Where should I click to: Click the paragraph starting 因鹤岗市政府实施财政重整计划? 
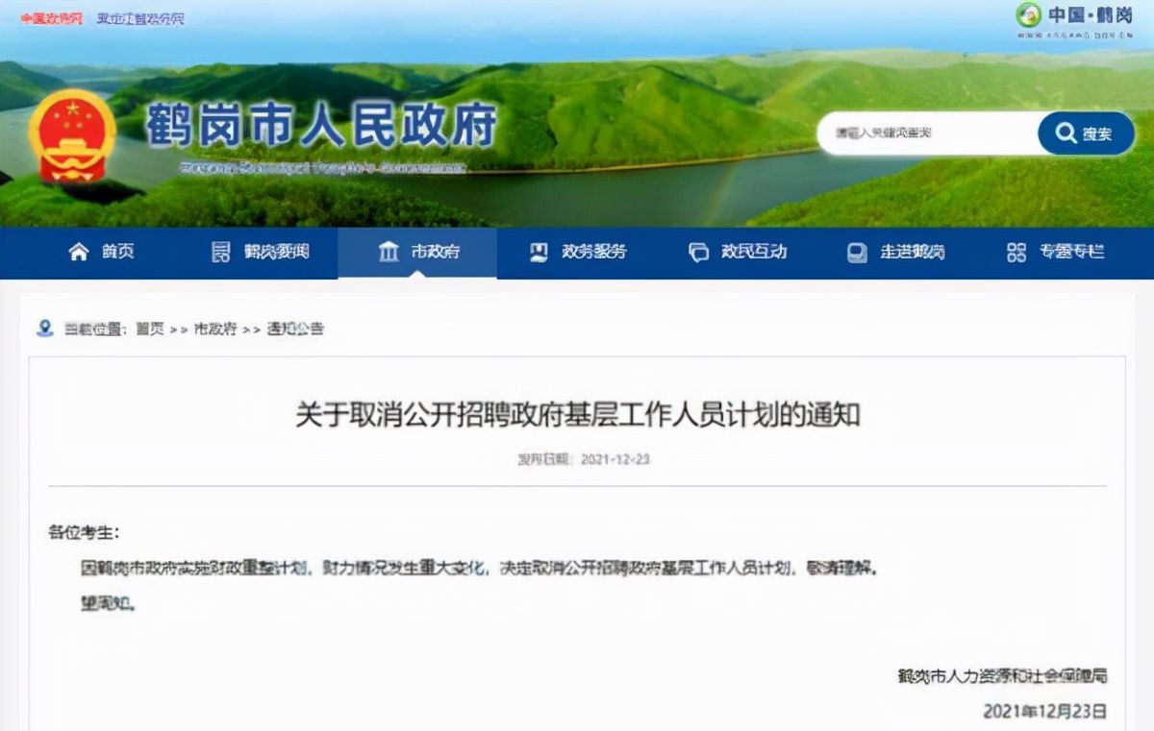[480, 568]
